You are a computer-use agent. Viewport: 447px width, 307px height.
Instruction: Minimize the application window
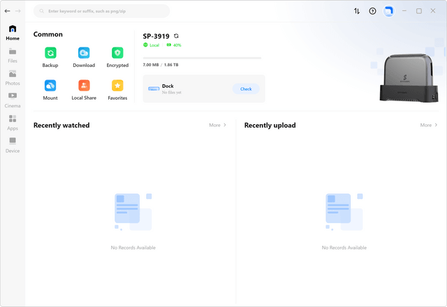coord(404,11)
